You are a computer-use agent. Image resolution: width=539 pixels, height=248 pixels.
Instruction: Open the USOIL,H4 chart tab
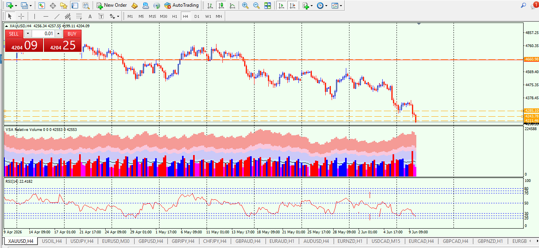(52, 241)
